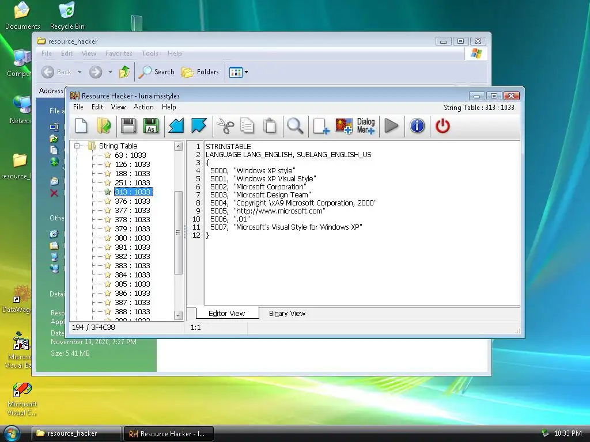Image resolution: width=590 pixels, height=442 pixels.
Task: Open the Help menu in Resource Hacker
Action: [169, 107]
